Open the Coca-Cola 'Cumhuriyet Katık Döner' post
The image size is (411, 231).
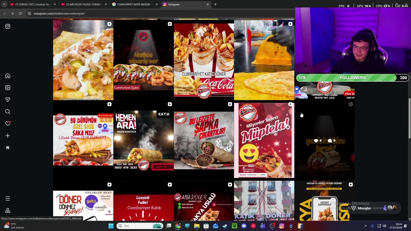[x=204, y=60]
